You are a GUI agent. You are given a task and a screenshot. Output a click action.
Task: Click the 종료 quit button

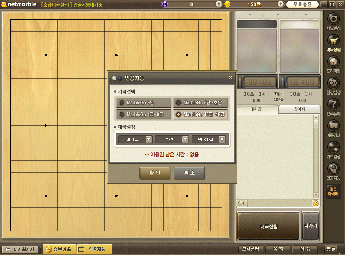[x=331, y=249]
